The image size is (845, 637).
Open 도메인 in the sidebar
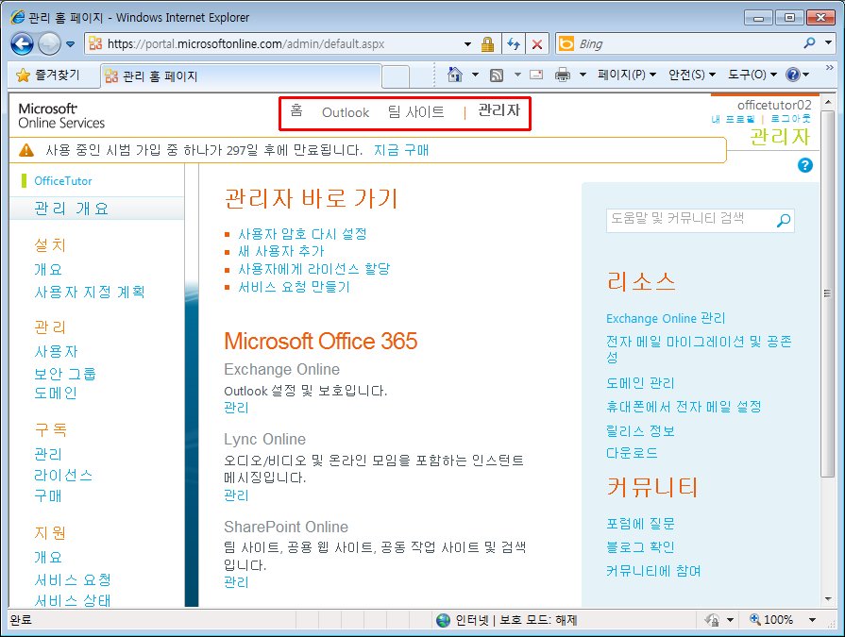[56, 394]
